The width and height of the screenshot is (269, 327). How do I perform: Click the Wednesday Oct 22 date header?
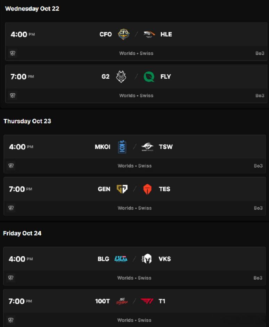(x=32, y=9)
